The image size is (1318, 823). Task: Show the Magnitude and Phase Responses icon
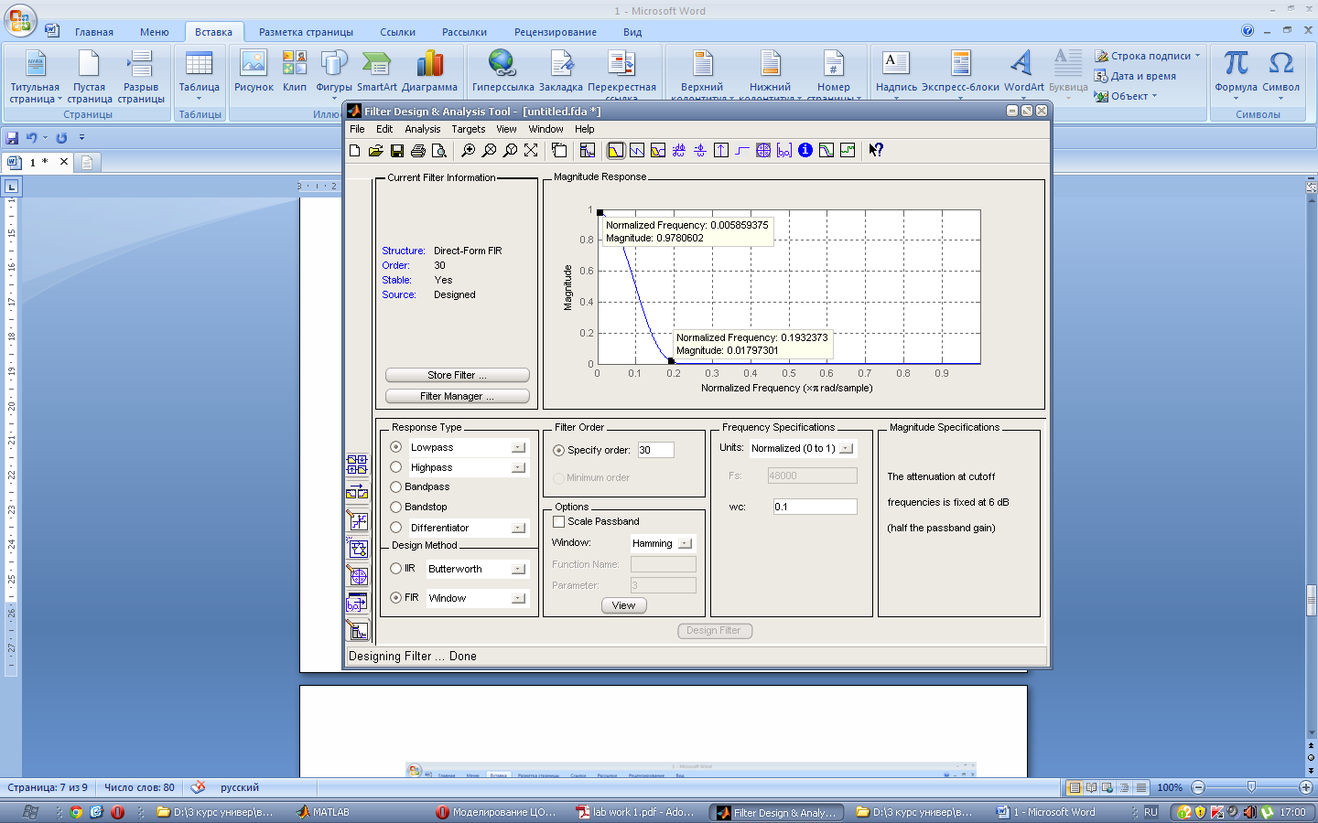[x=657, y=150]
